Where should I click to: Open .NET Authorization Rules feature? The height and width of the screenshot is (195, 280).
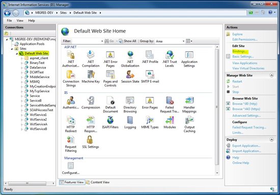(71, 59)
